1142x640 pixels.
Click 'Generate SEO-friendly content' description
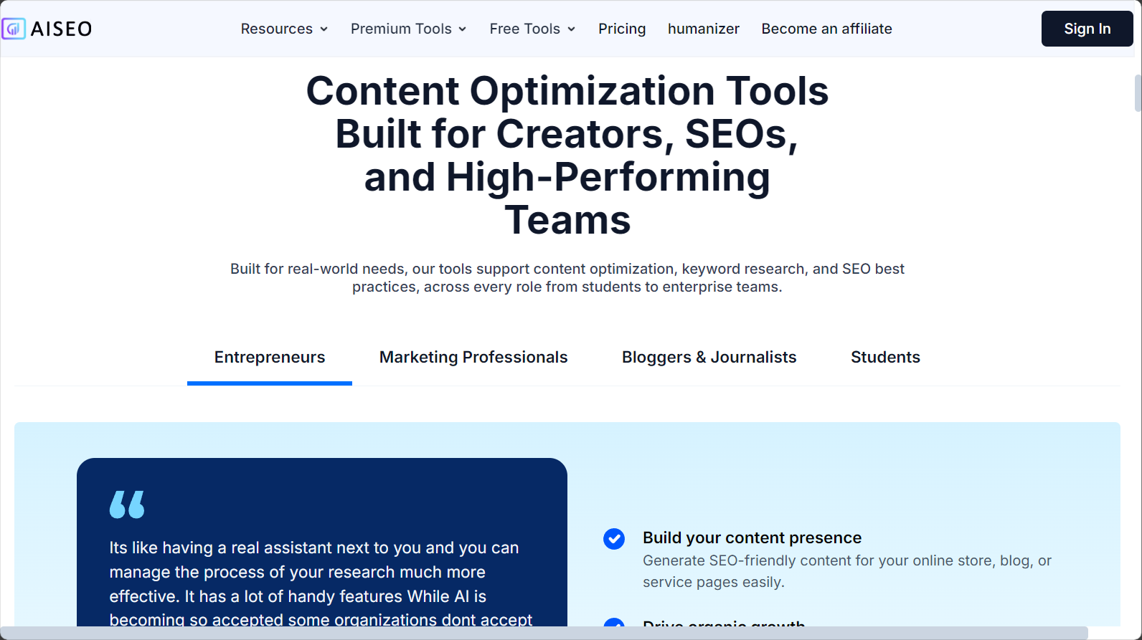pyautogui.click(x=846, y=571)
